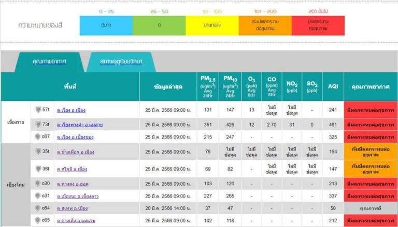398x227 pixels.
Task: Click the station marker icon for o64
Action: tap(38, 208)
